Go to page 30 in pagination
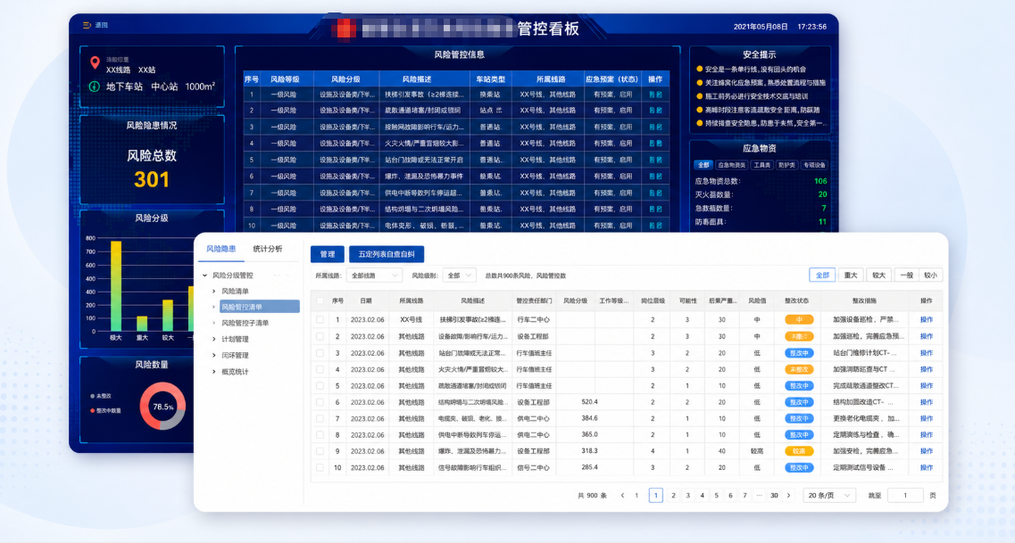The image size is (1015, 543). pos(774,496)
